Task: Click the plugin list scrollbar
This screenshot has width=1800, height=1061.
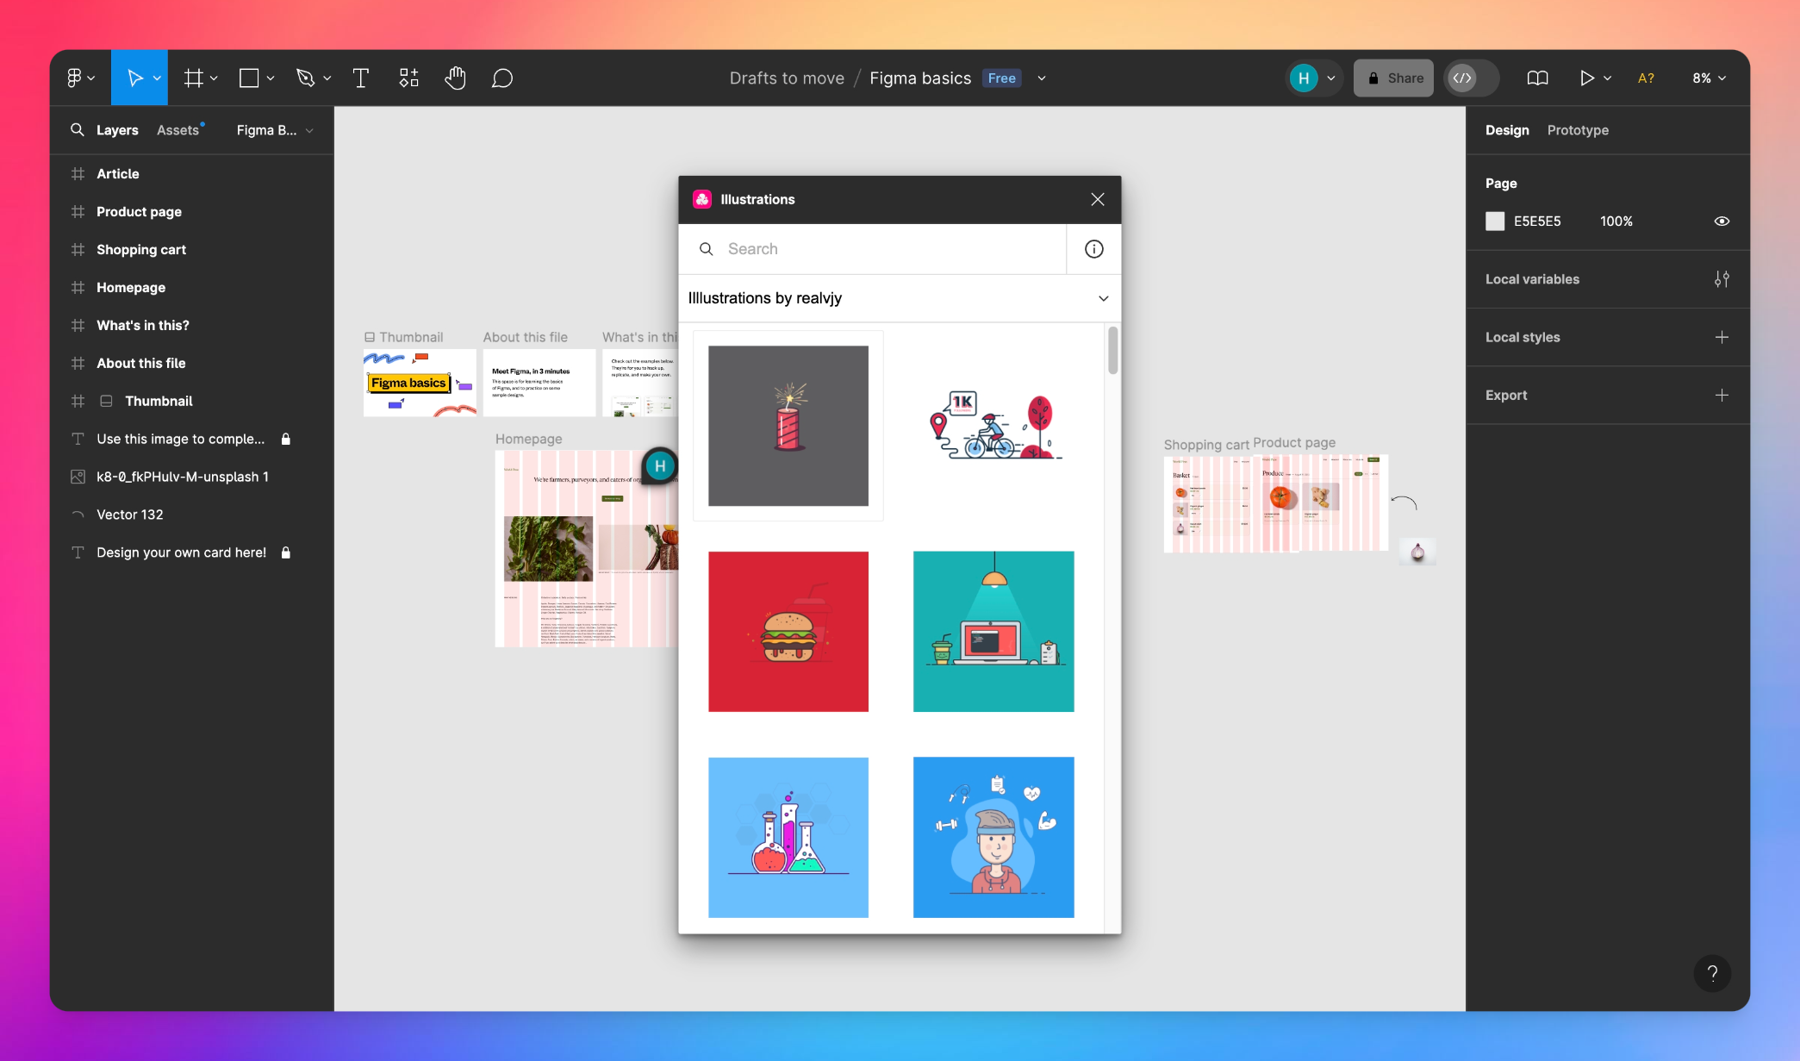Action: [1112, 350]
